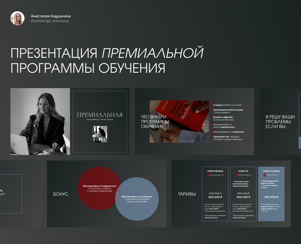Select the ТАРИФЫ slide label
The height and width of the screenshot is (244, 301).
(x=187, y=194)
